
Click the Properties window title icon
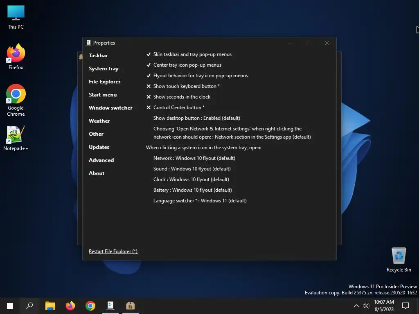pyautogui.click(x=88, y=43)
